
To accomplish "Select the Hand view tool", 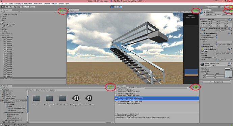I will 3,7.
